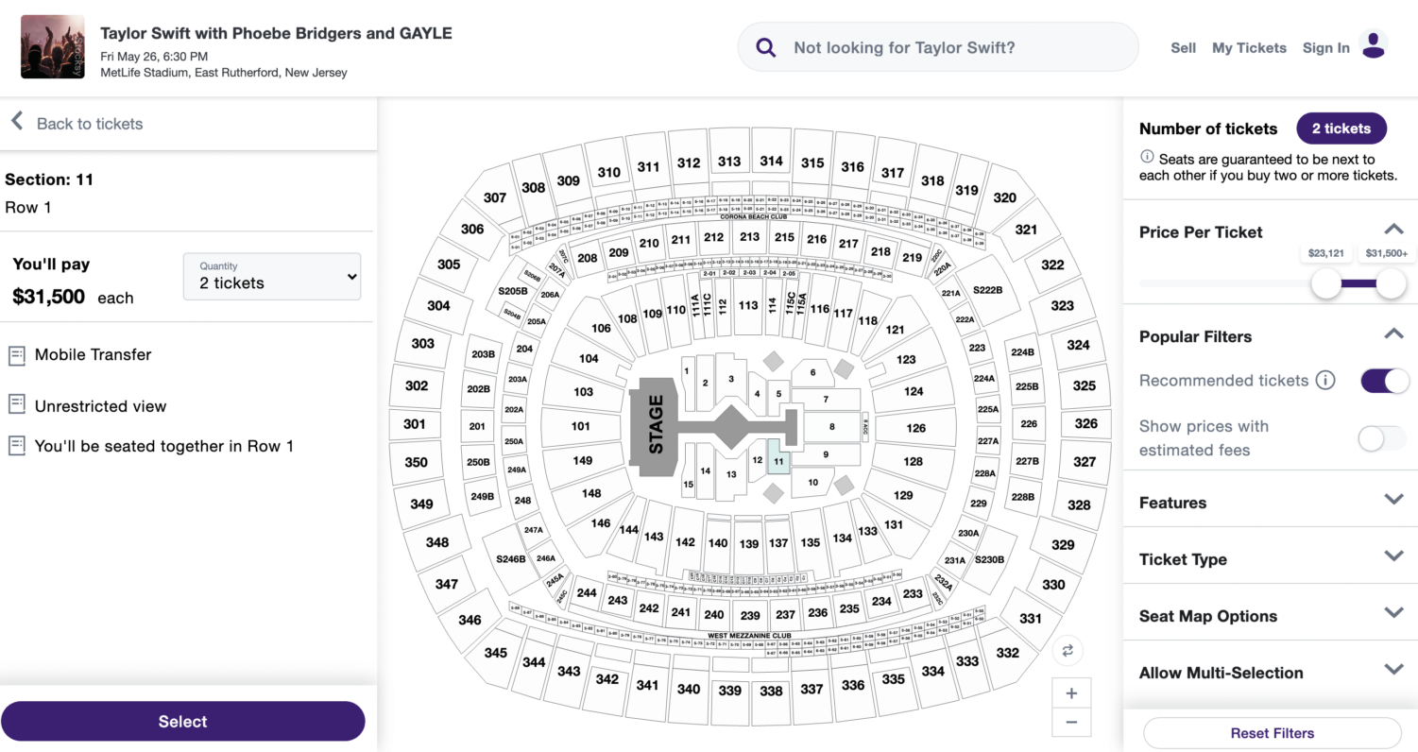Expand the Ticket Type section
The height and width of the screenshot is (752, 1418).
tap(1393, 556)
